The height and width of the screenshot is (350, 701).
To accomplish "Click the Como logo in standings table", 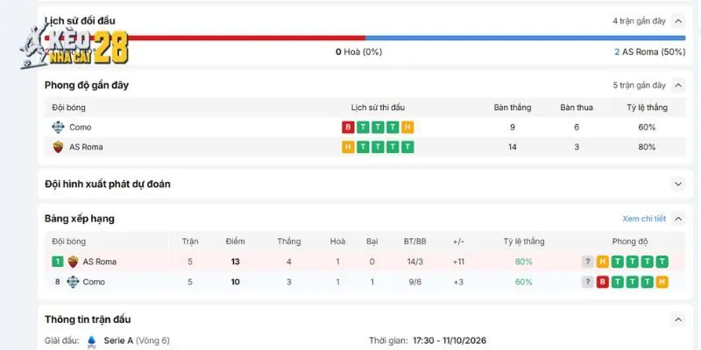I will pyautogui.click(x=73, y=282).
